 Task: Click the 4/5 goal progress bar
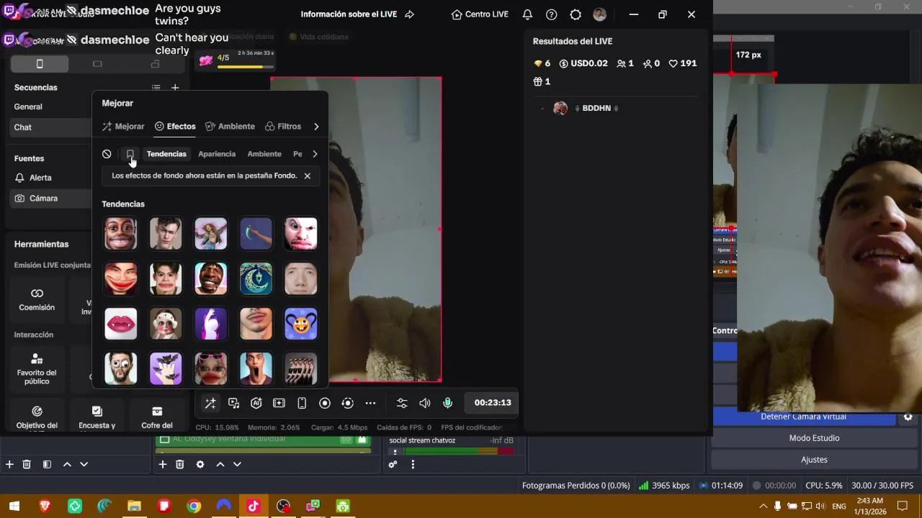pyautogui.click(x=240, y=67)
